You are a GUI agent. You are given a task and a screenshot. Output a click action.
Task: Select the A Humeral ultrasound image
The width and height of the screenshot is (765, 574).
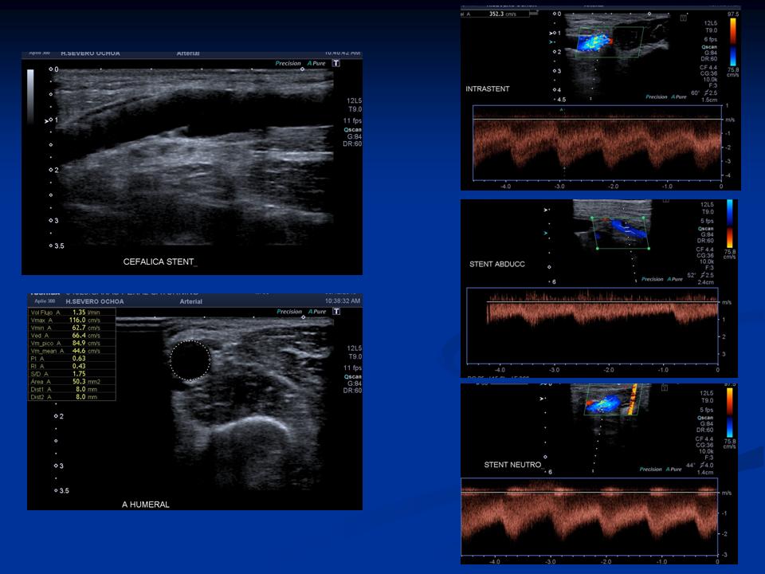tap(194, 402)
